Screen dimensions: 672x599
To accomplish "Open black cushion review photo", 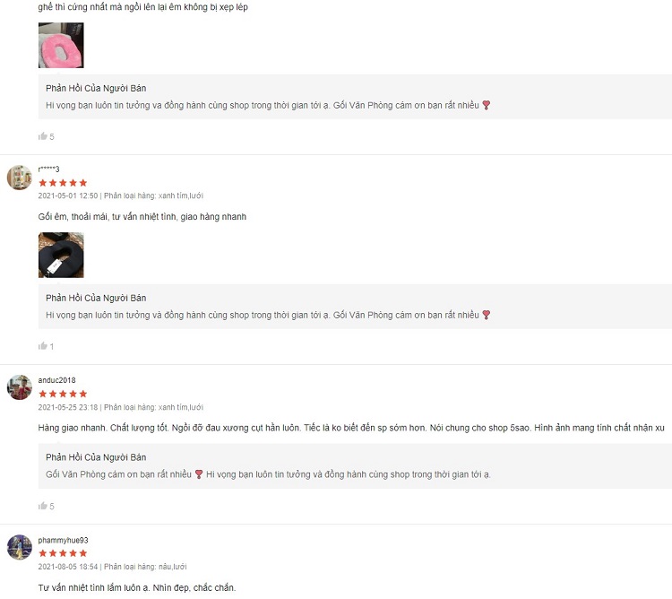I will (x=61, y=256).
